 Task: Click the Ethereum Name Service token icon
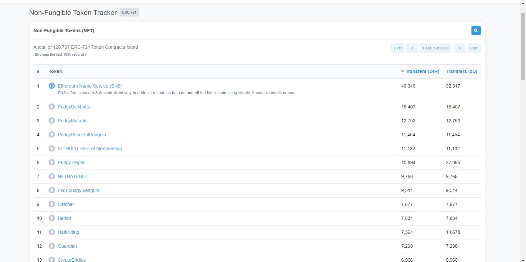(52, 86)
